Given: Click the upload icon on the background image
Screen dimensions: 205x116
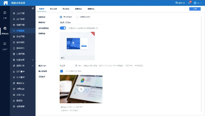Looking at the screenshot, I should 81,89.
